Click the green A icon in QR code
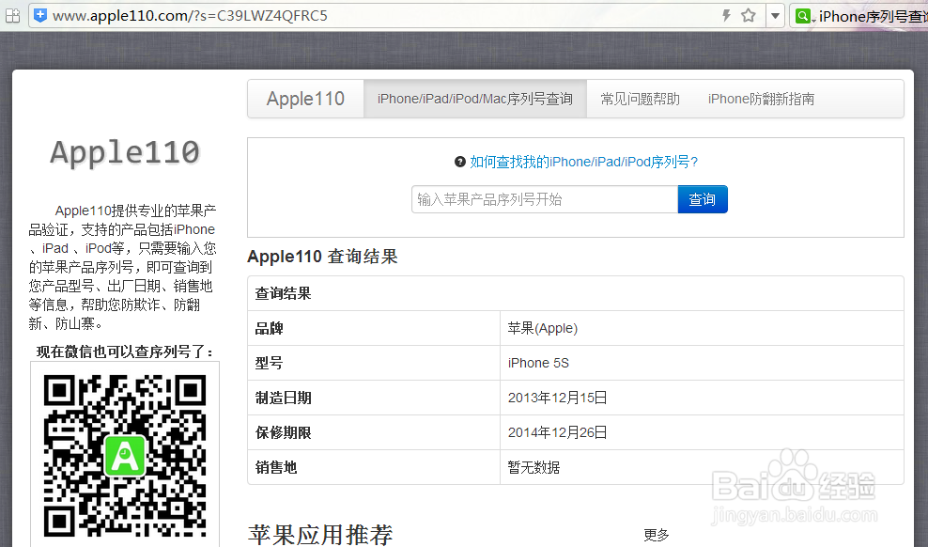 tap(125, 456)
